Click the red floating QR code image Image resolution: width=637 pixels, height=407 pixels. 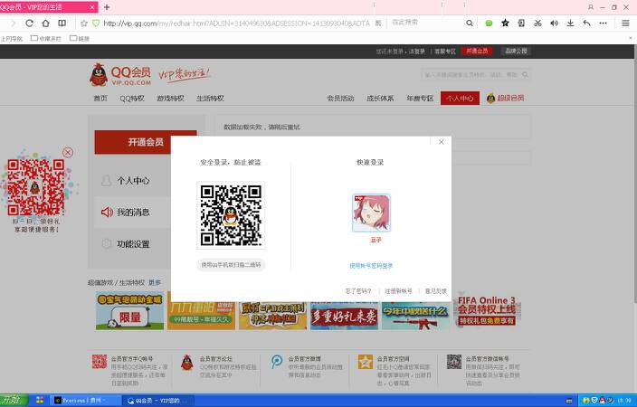[36, 187]
